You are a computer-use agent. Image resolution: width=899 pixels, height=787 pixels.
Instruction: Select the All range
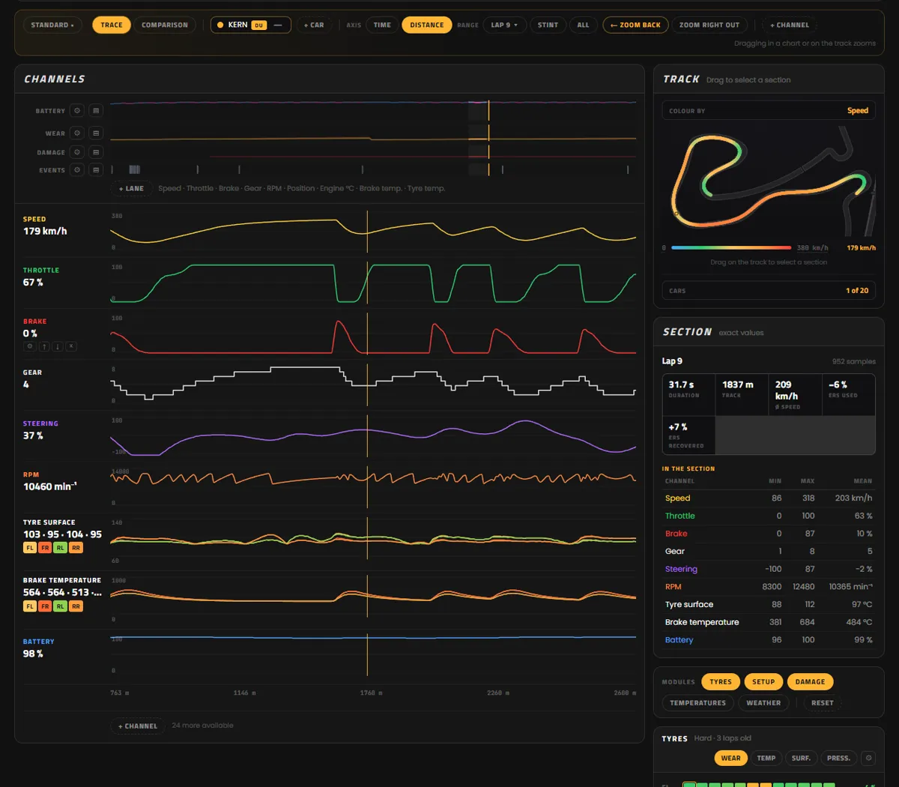tap(583, 25)
